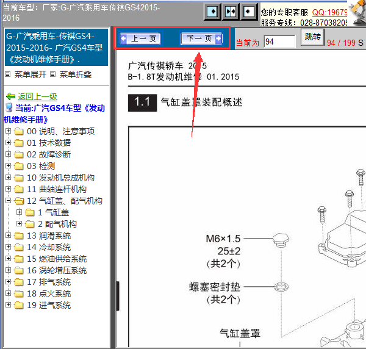Click the page number input field
The image size is (366, 349).
pyautogui.click(x=279, y=41)
